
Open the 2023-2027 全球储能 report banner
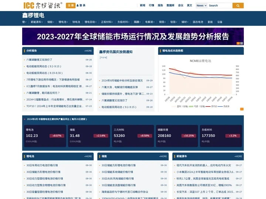133,36
